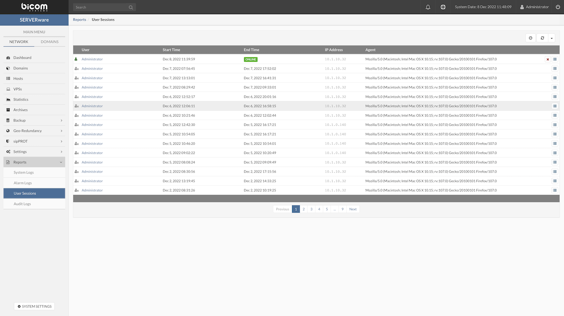Go to page 2 of sessions

[x=304, y=209]
